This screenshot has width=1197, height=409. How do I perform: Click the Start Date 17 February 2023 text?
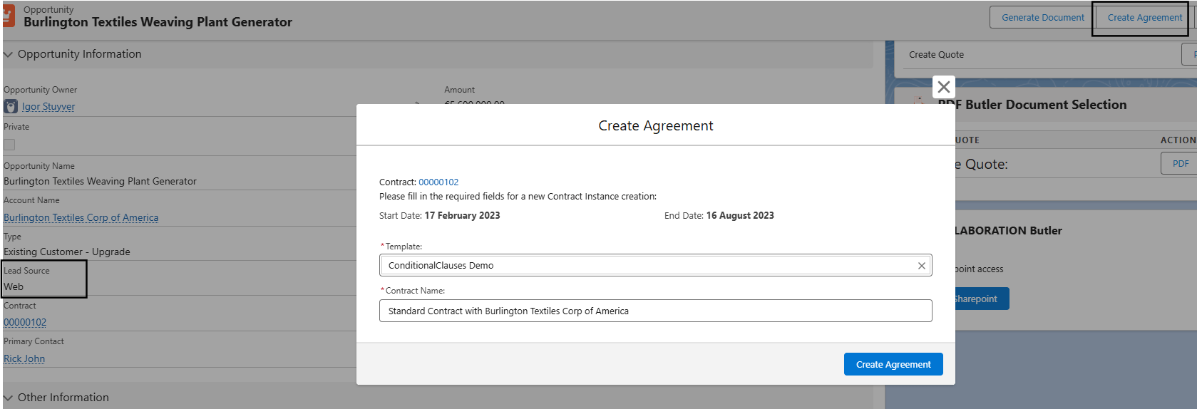pos(440,216)
